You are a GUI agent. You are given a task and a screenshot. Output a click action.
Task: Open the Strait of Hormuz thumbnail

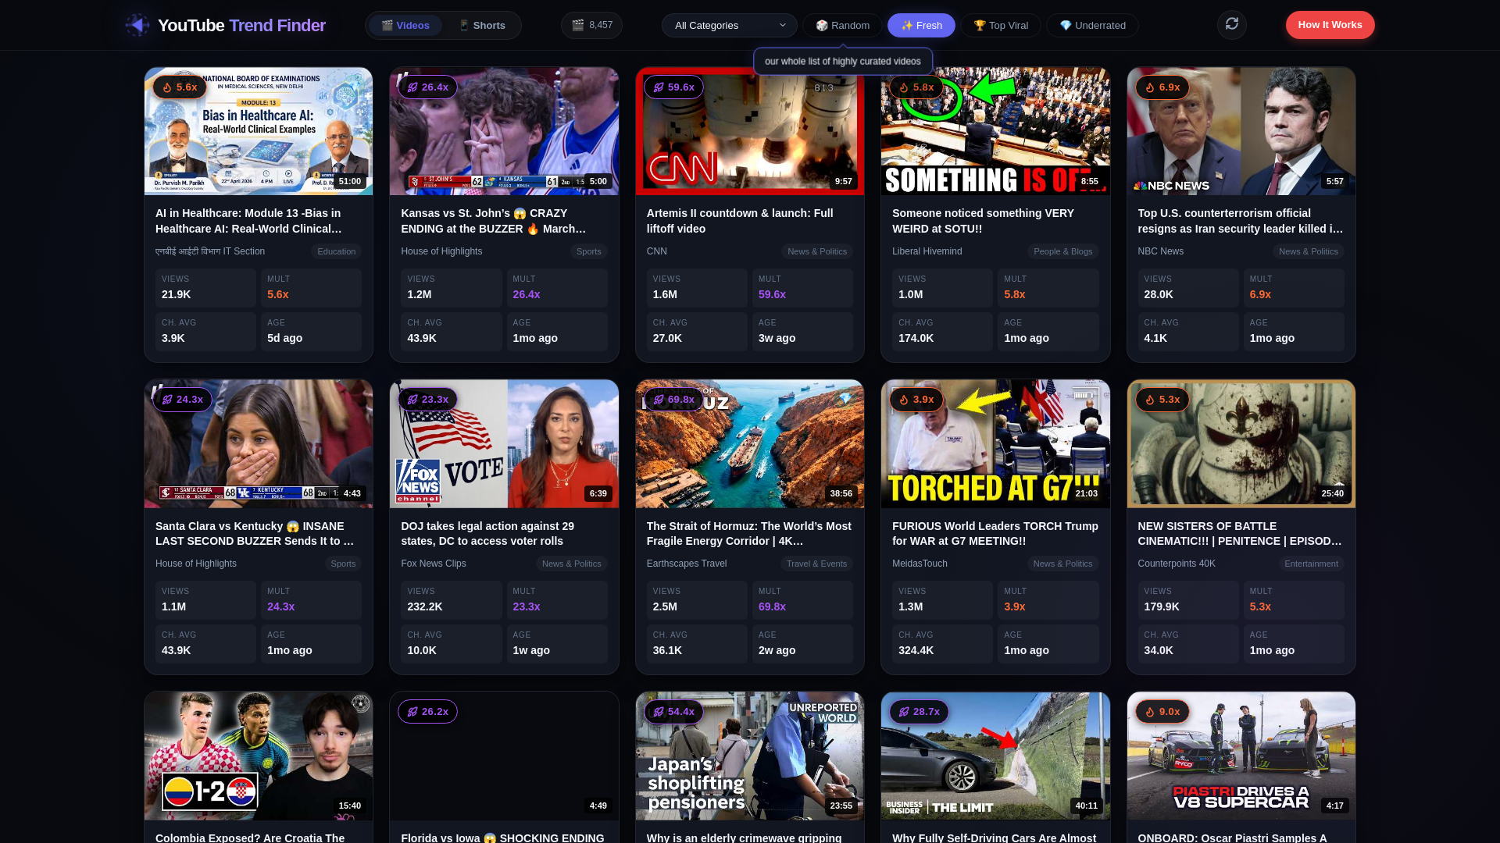[750, 443]
